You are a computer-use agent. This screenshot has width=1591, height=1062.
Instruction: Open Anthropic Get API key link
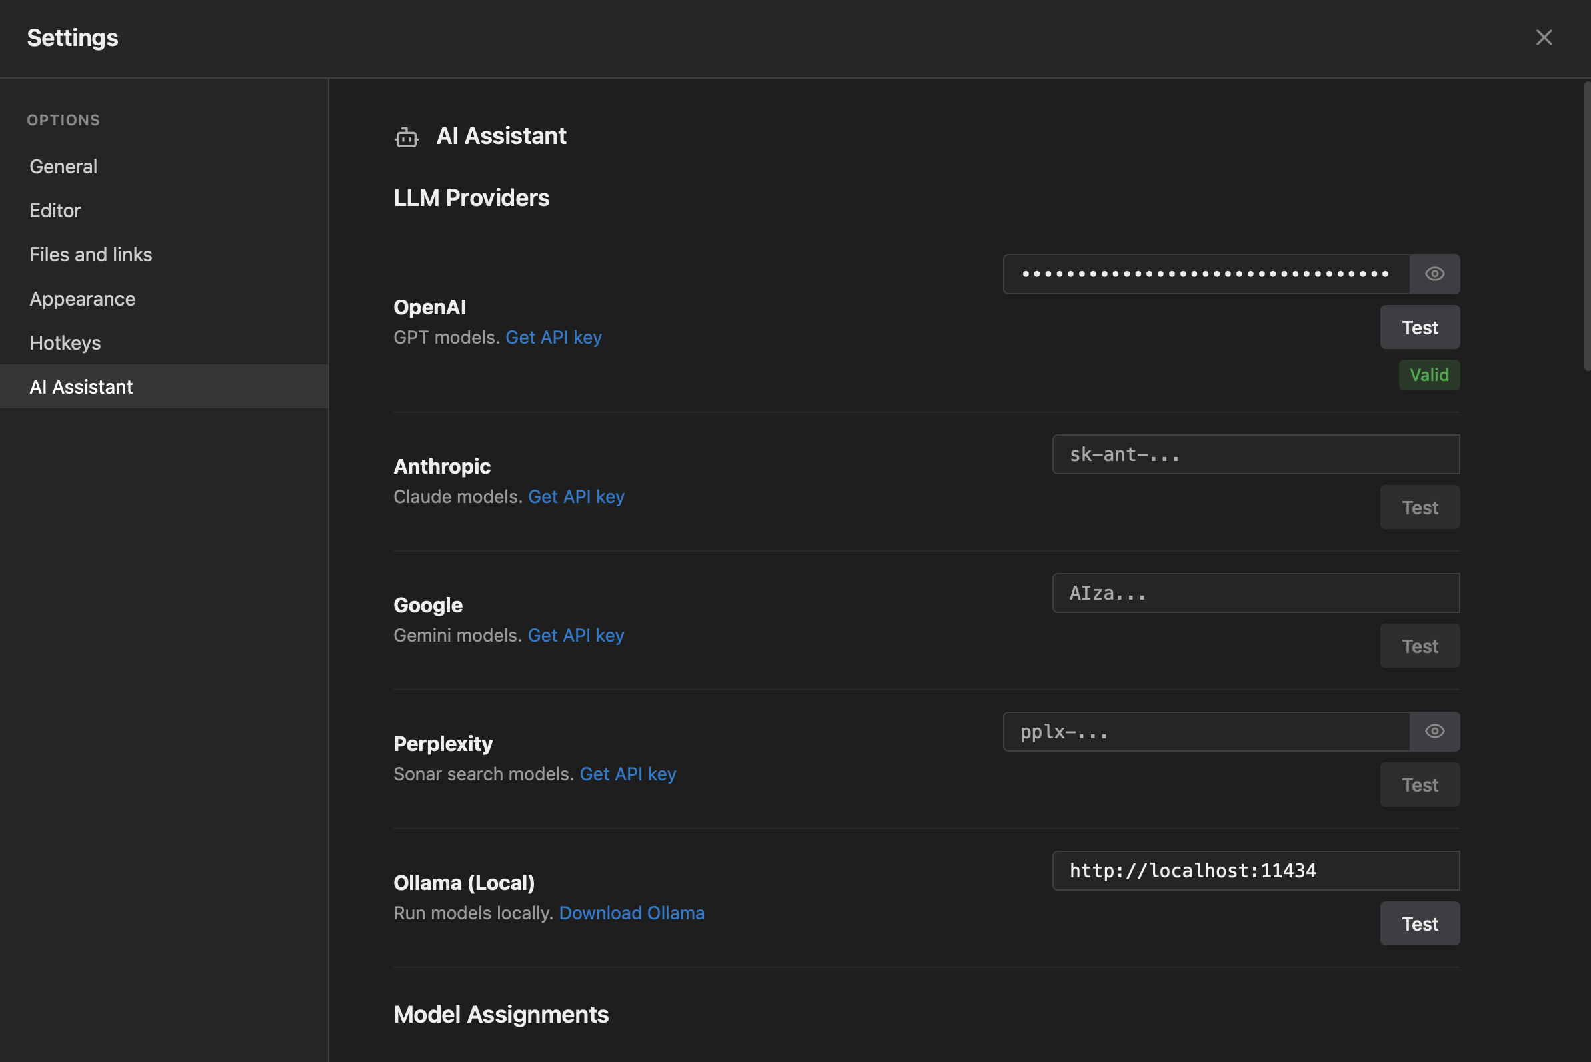pos(576,496)
